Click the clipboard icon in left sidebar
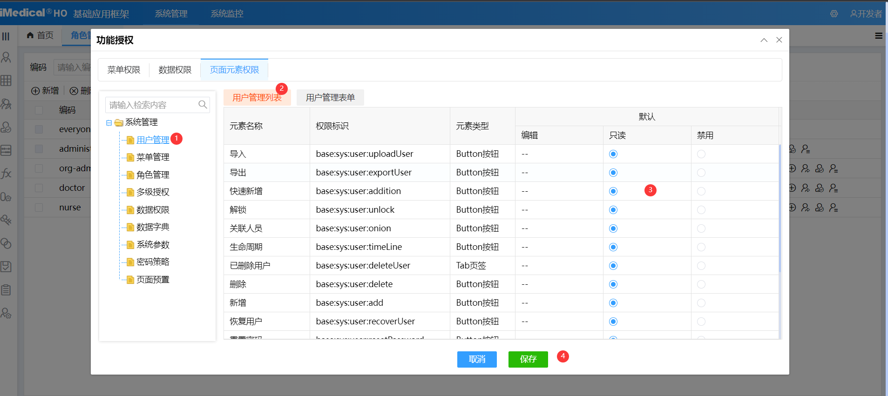Screen dimensions: 888x396 6,290
